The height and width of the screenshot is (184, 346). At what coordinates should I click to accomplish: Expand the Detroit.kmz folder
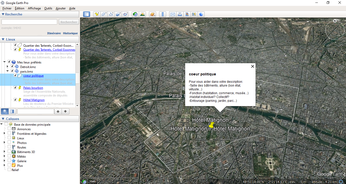8,67
